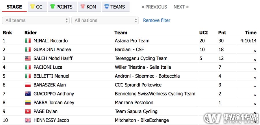Click the Swiss flag beside PAGE Dylan
260x125 pixels.
coord(28,111)
